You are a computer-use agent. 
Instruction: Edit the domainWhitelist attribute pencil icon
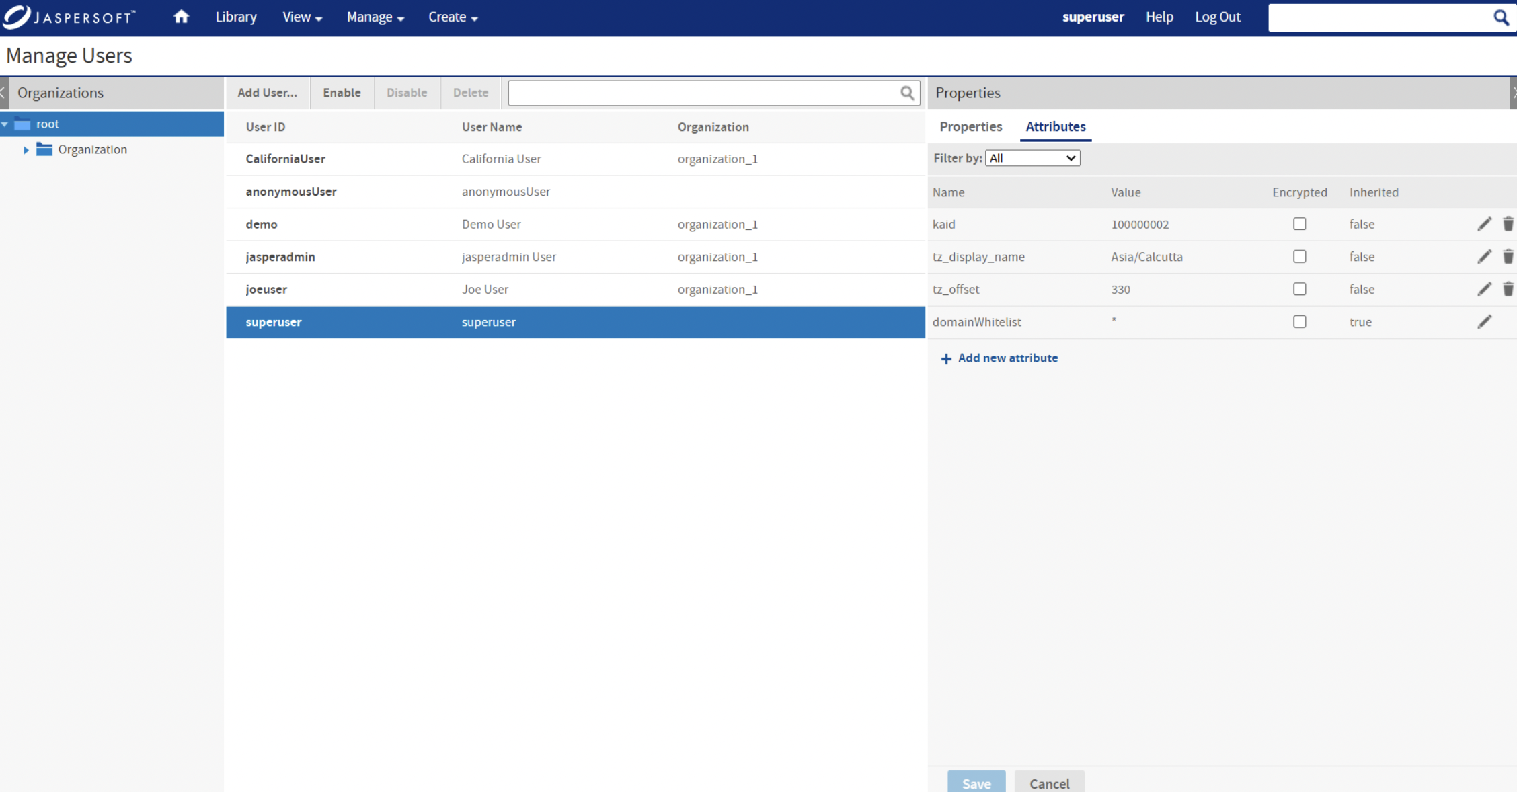pyautogui.click(x=1484, y=322)
